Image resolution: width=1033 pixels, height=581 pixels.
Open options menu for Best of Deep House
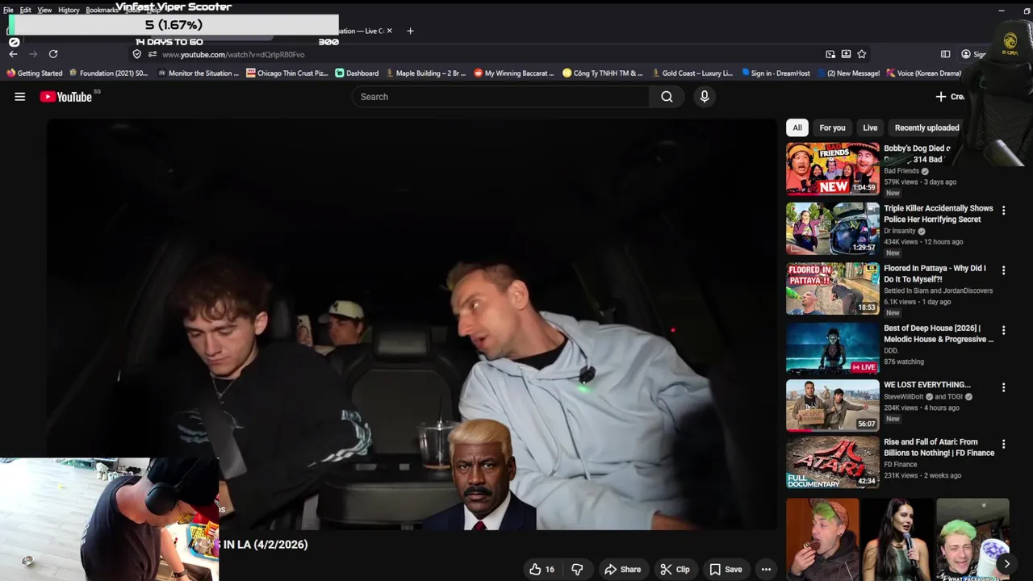click(1003, 330)
